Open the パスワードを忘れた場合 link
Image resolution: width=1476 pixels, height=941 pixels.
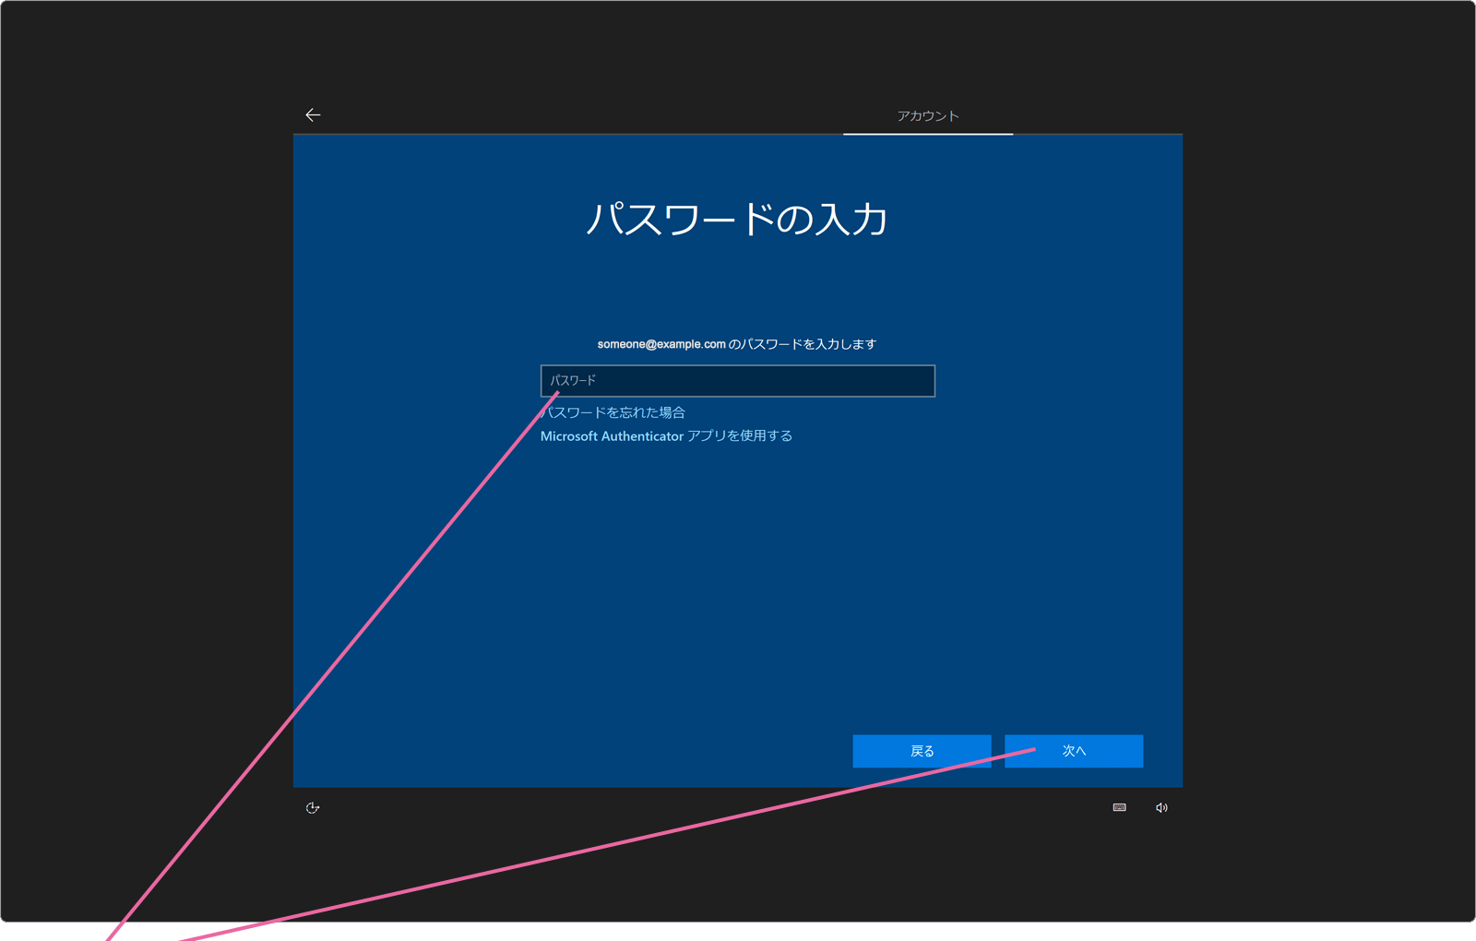(613, 412)
